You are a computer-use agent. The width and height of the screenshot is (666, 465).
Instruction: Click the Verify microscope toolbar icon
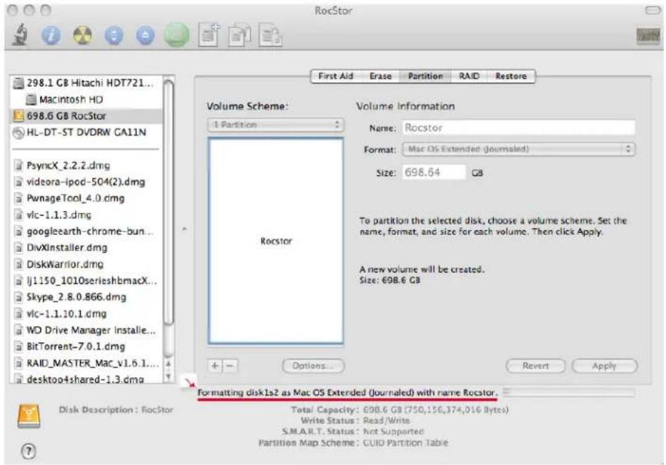(x=21, y=35)
